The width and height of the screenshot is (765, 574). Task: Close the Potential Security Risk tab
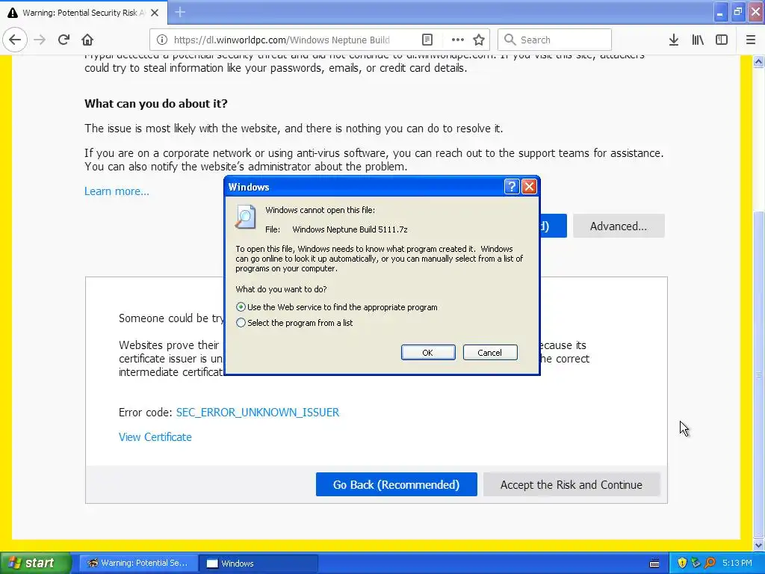coord(155,13)
